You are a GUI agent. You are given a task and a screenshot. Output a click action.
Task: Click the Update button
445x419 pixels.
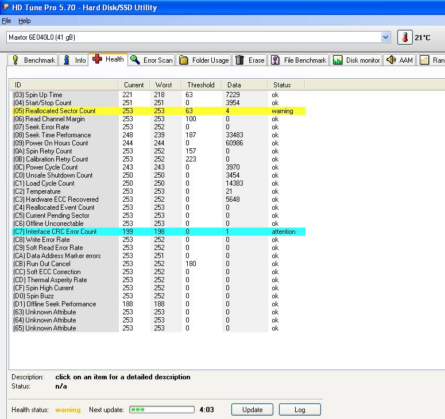[252, 410]
